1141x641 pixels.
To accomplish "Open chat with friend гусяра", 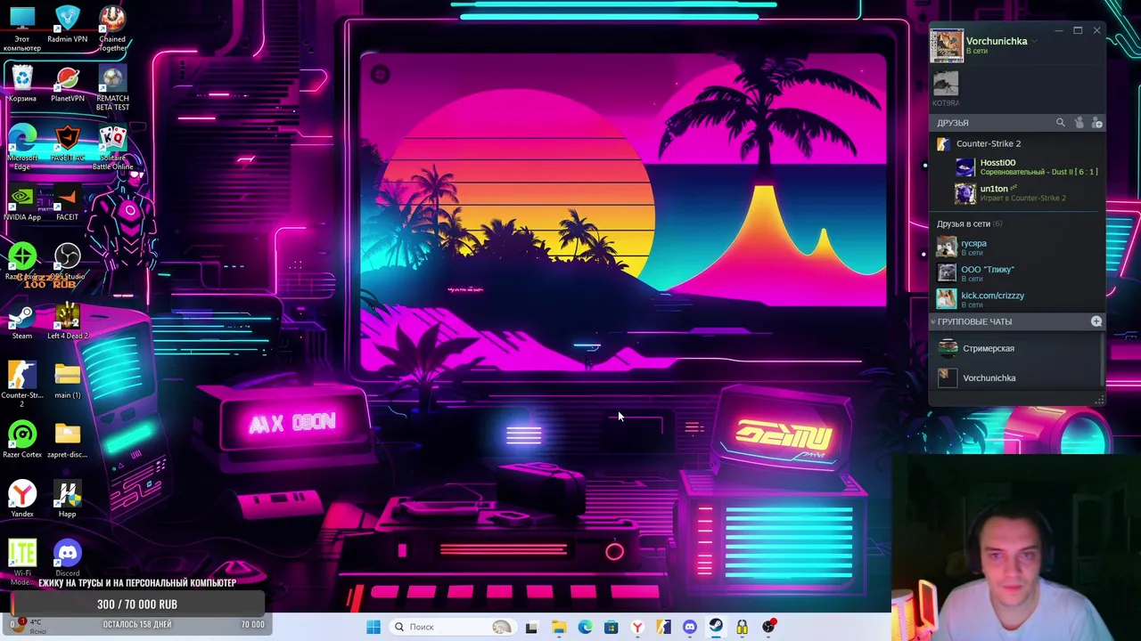I will pos(1017,247).
